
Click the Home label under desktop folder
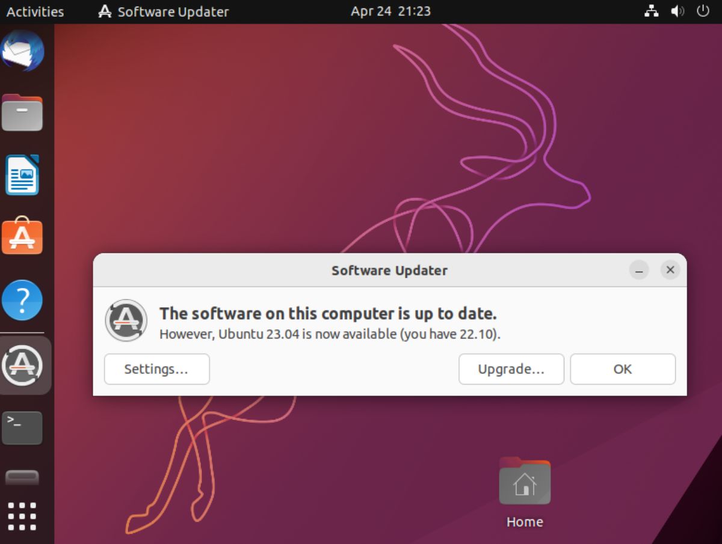click(525, 522)
